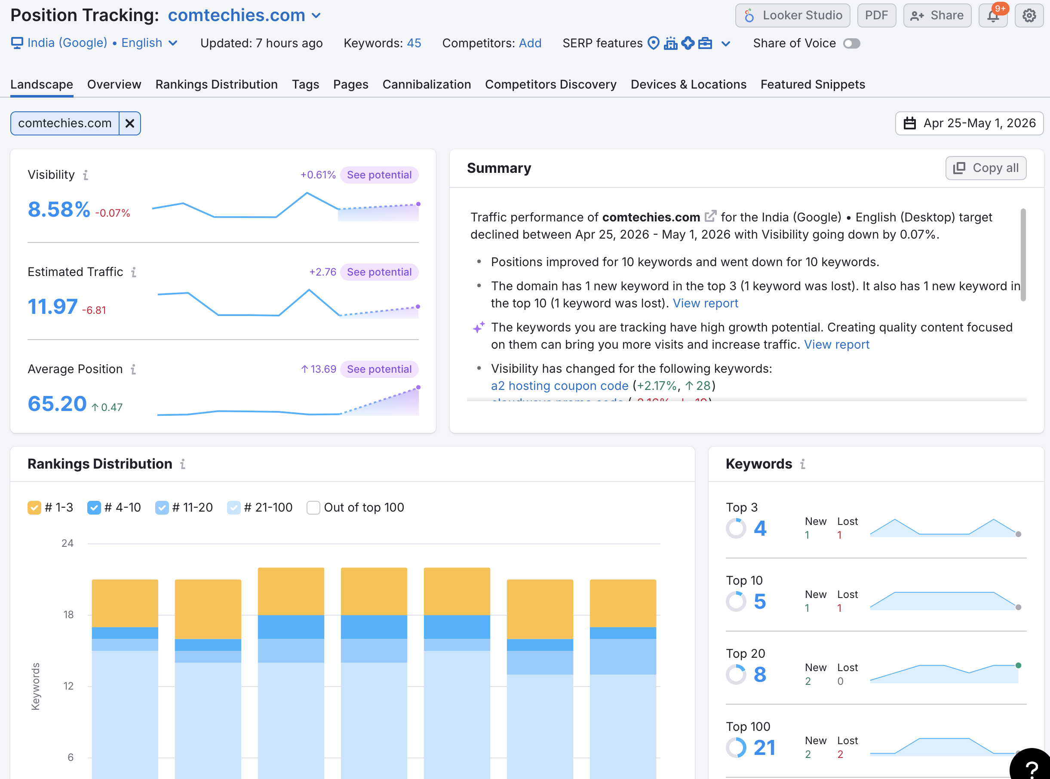The image size is (1050, 779).
Task: Switch to the Overview tab
Action: [114, 84]
